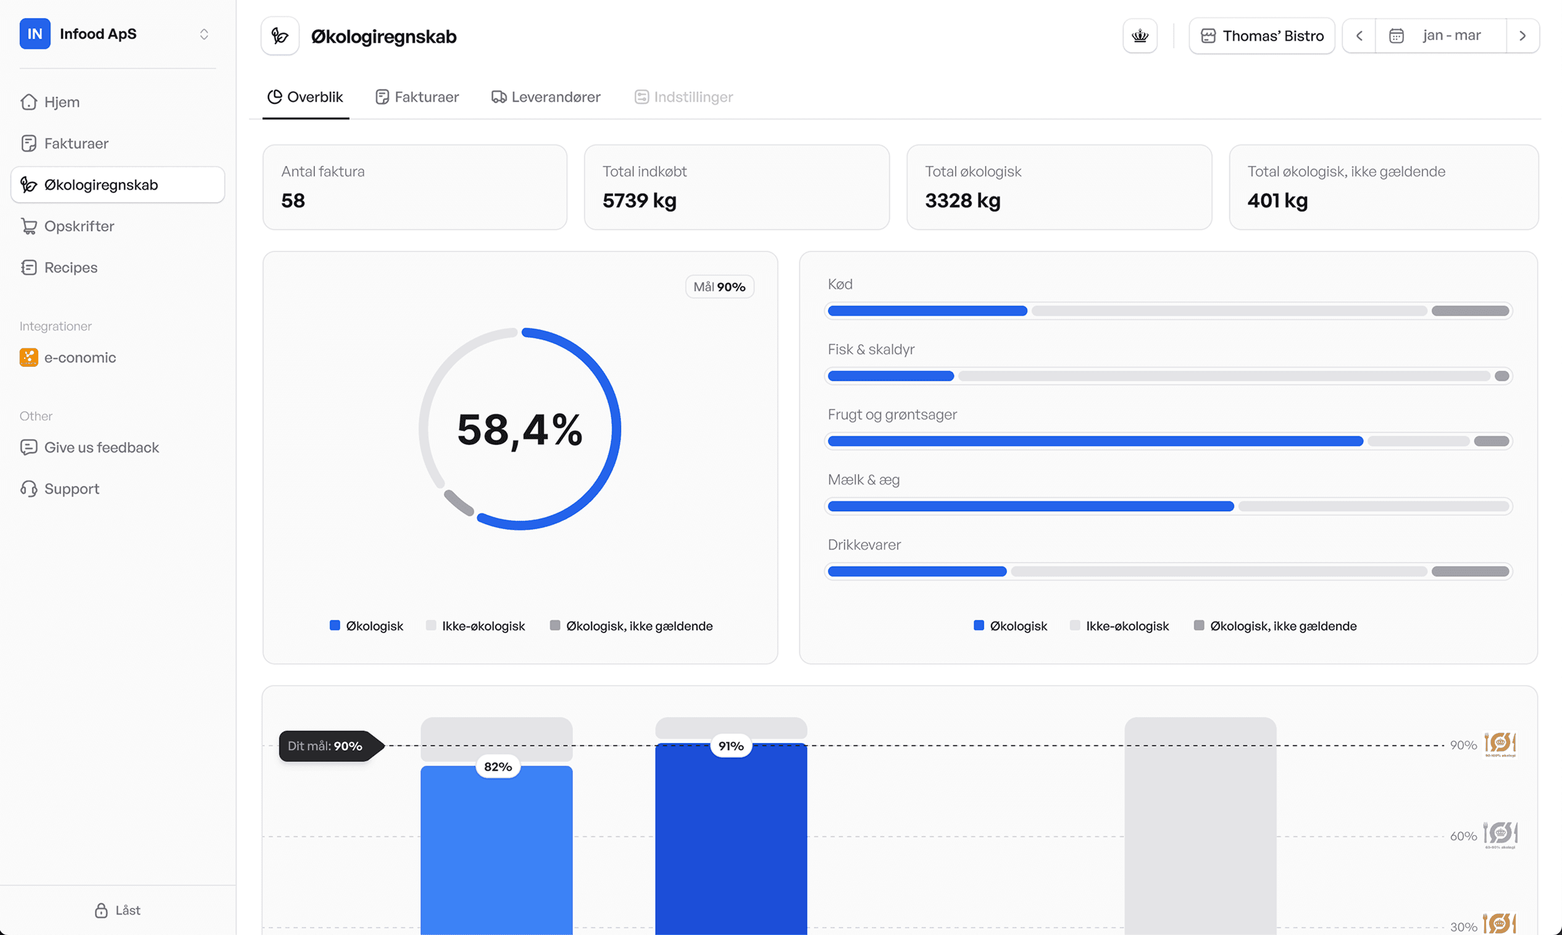Screen dimensions: 1562x935
Task: Click the calendar icon in the date picker
Action: tap(1397, 36)
